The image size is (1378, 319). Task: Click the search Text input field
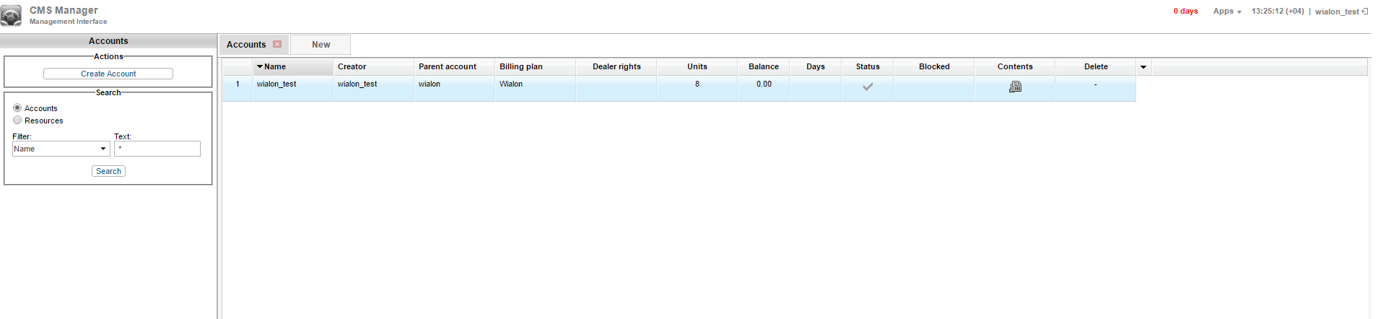[x=157, y=149]
